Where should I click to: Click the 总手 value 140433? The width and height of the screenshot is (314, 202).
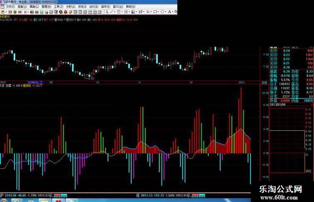coord(284,84)
